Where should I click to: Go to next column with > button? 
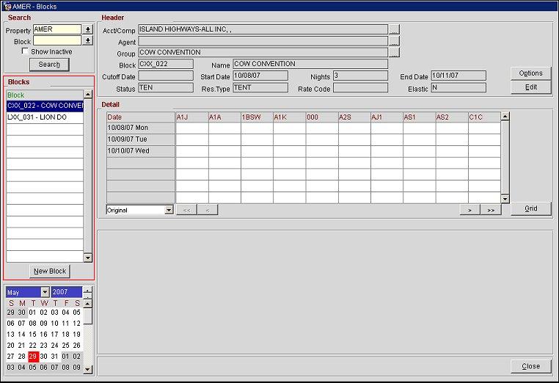coord(470,210)
